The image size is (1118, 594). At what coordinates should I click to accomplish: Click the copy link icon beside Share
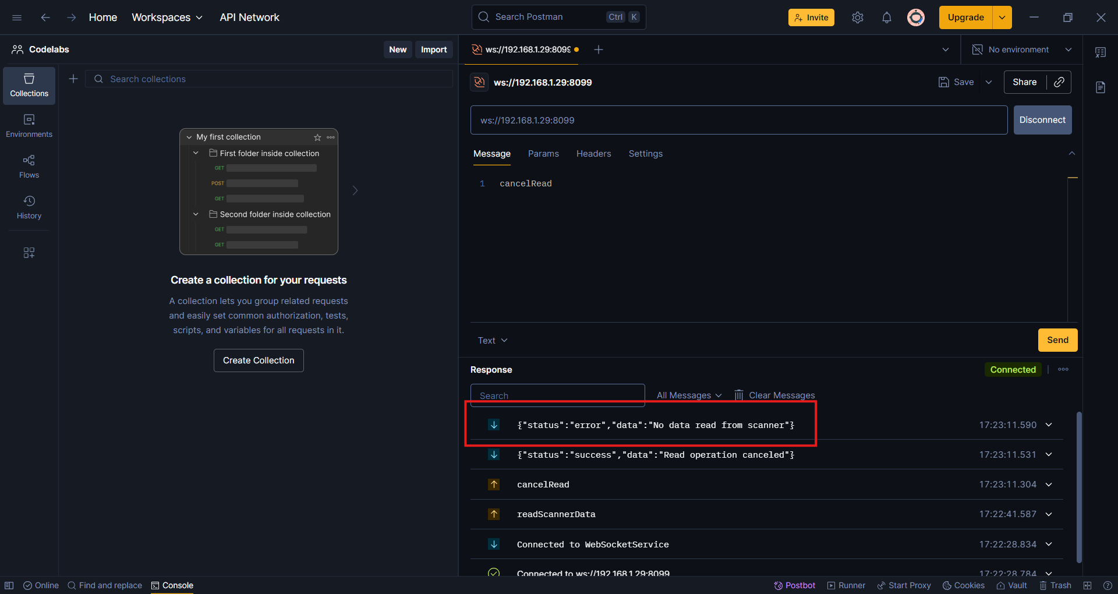coord(1059,82)
